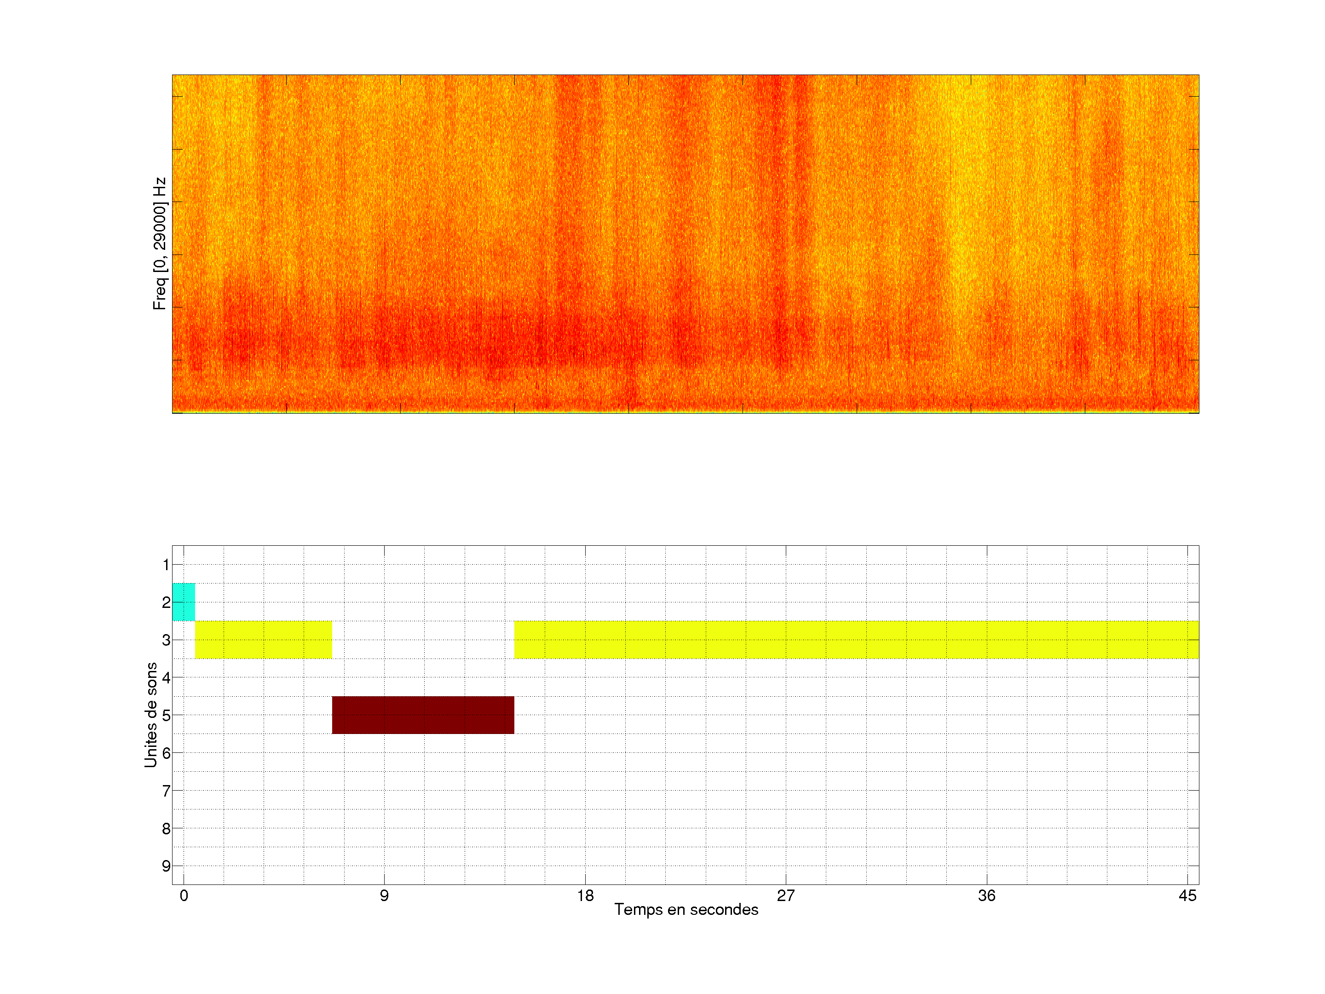Screen dimensions: 1325x994
Task: Click the 'Unites de sons' axis label
Action: pyautogui.click(x=150, y=714)
